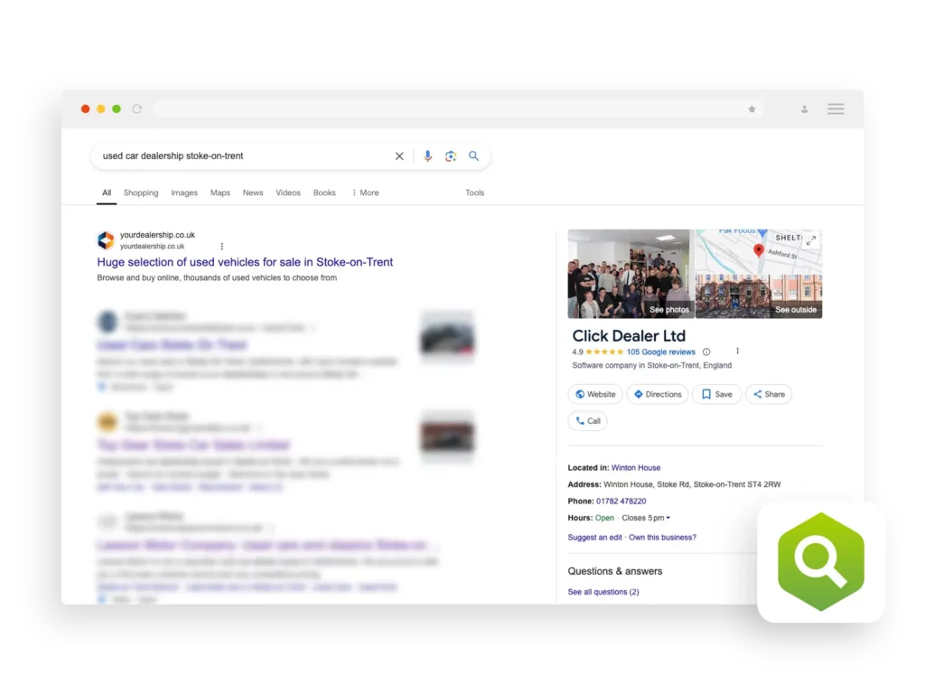Click inside the search query field
Viewport: 925px width, 694px height.
click(242, 156)
